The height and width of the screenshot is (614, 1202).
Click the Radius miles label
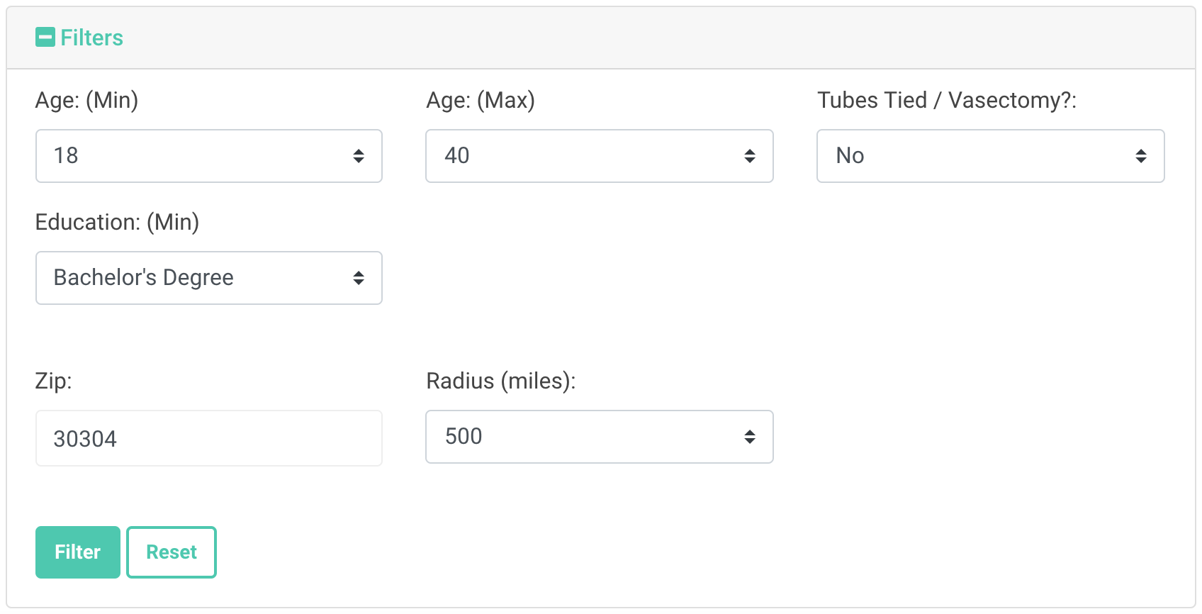(x=501, y=381)
